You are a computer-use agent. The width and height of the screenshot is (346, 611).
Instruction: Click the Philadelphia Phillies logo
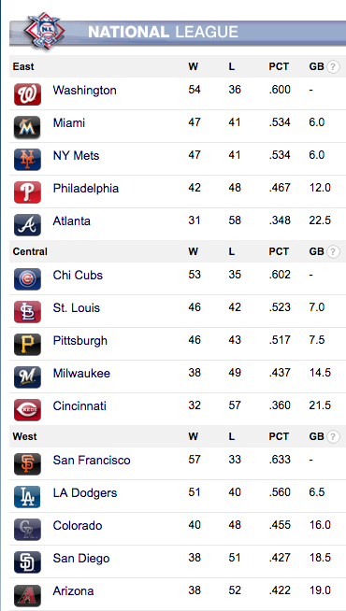click(27, 192)
